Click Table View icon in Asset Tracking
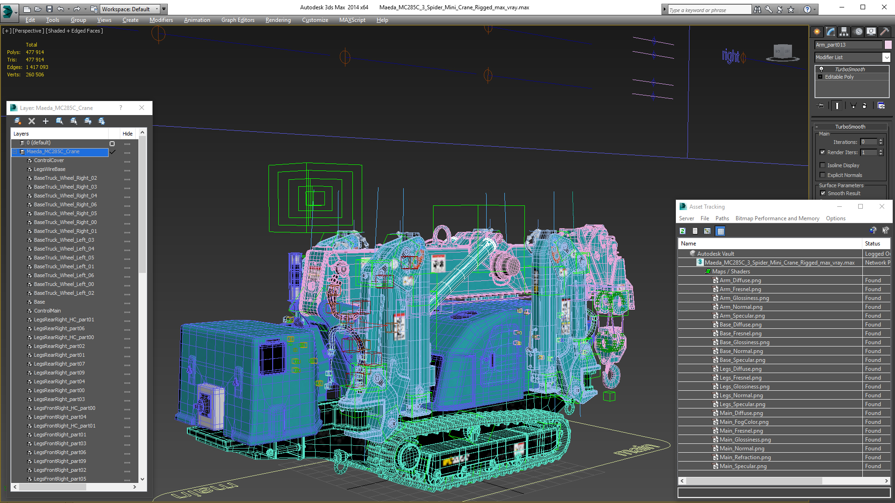Viewport: 895px width, 503px height. [x=721, y=231]
